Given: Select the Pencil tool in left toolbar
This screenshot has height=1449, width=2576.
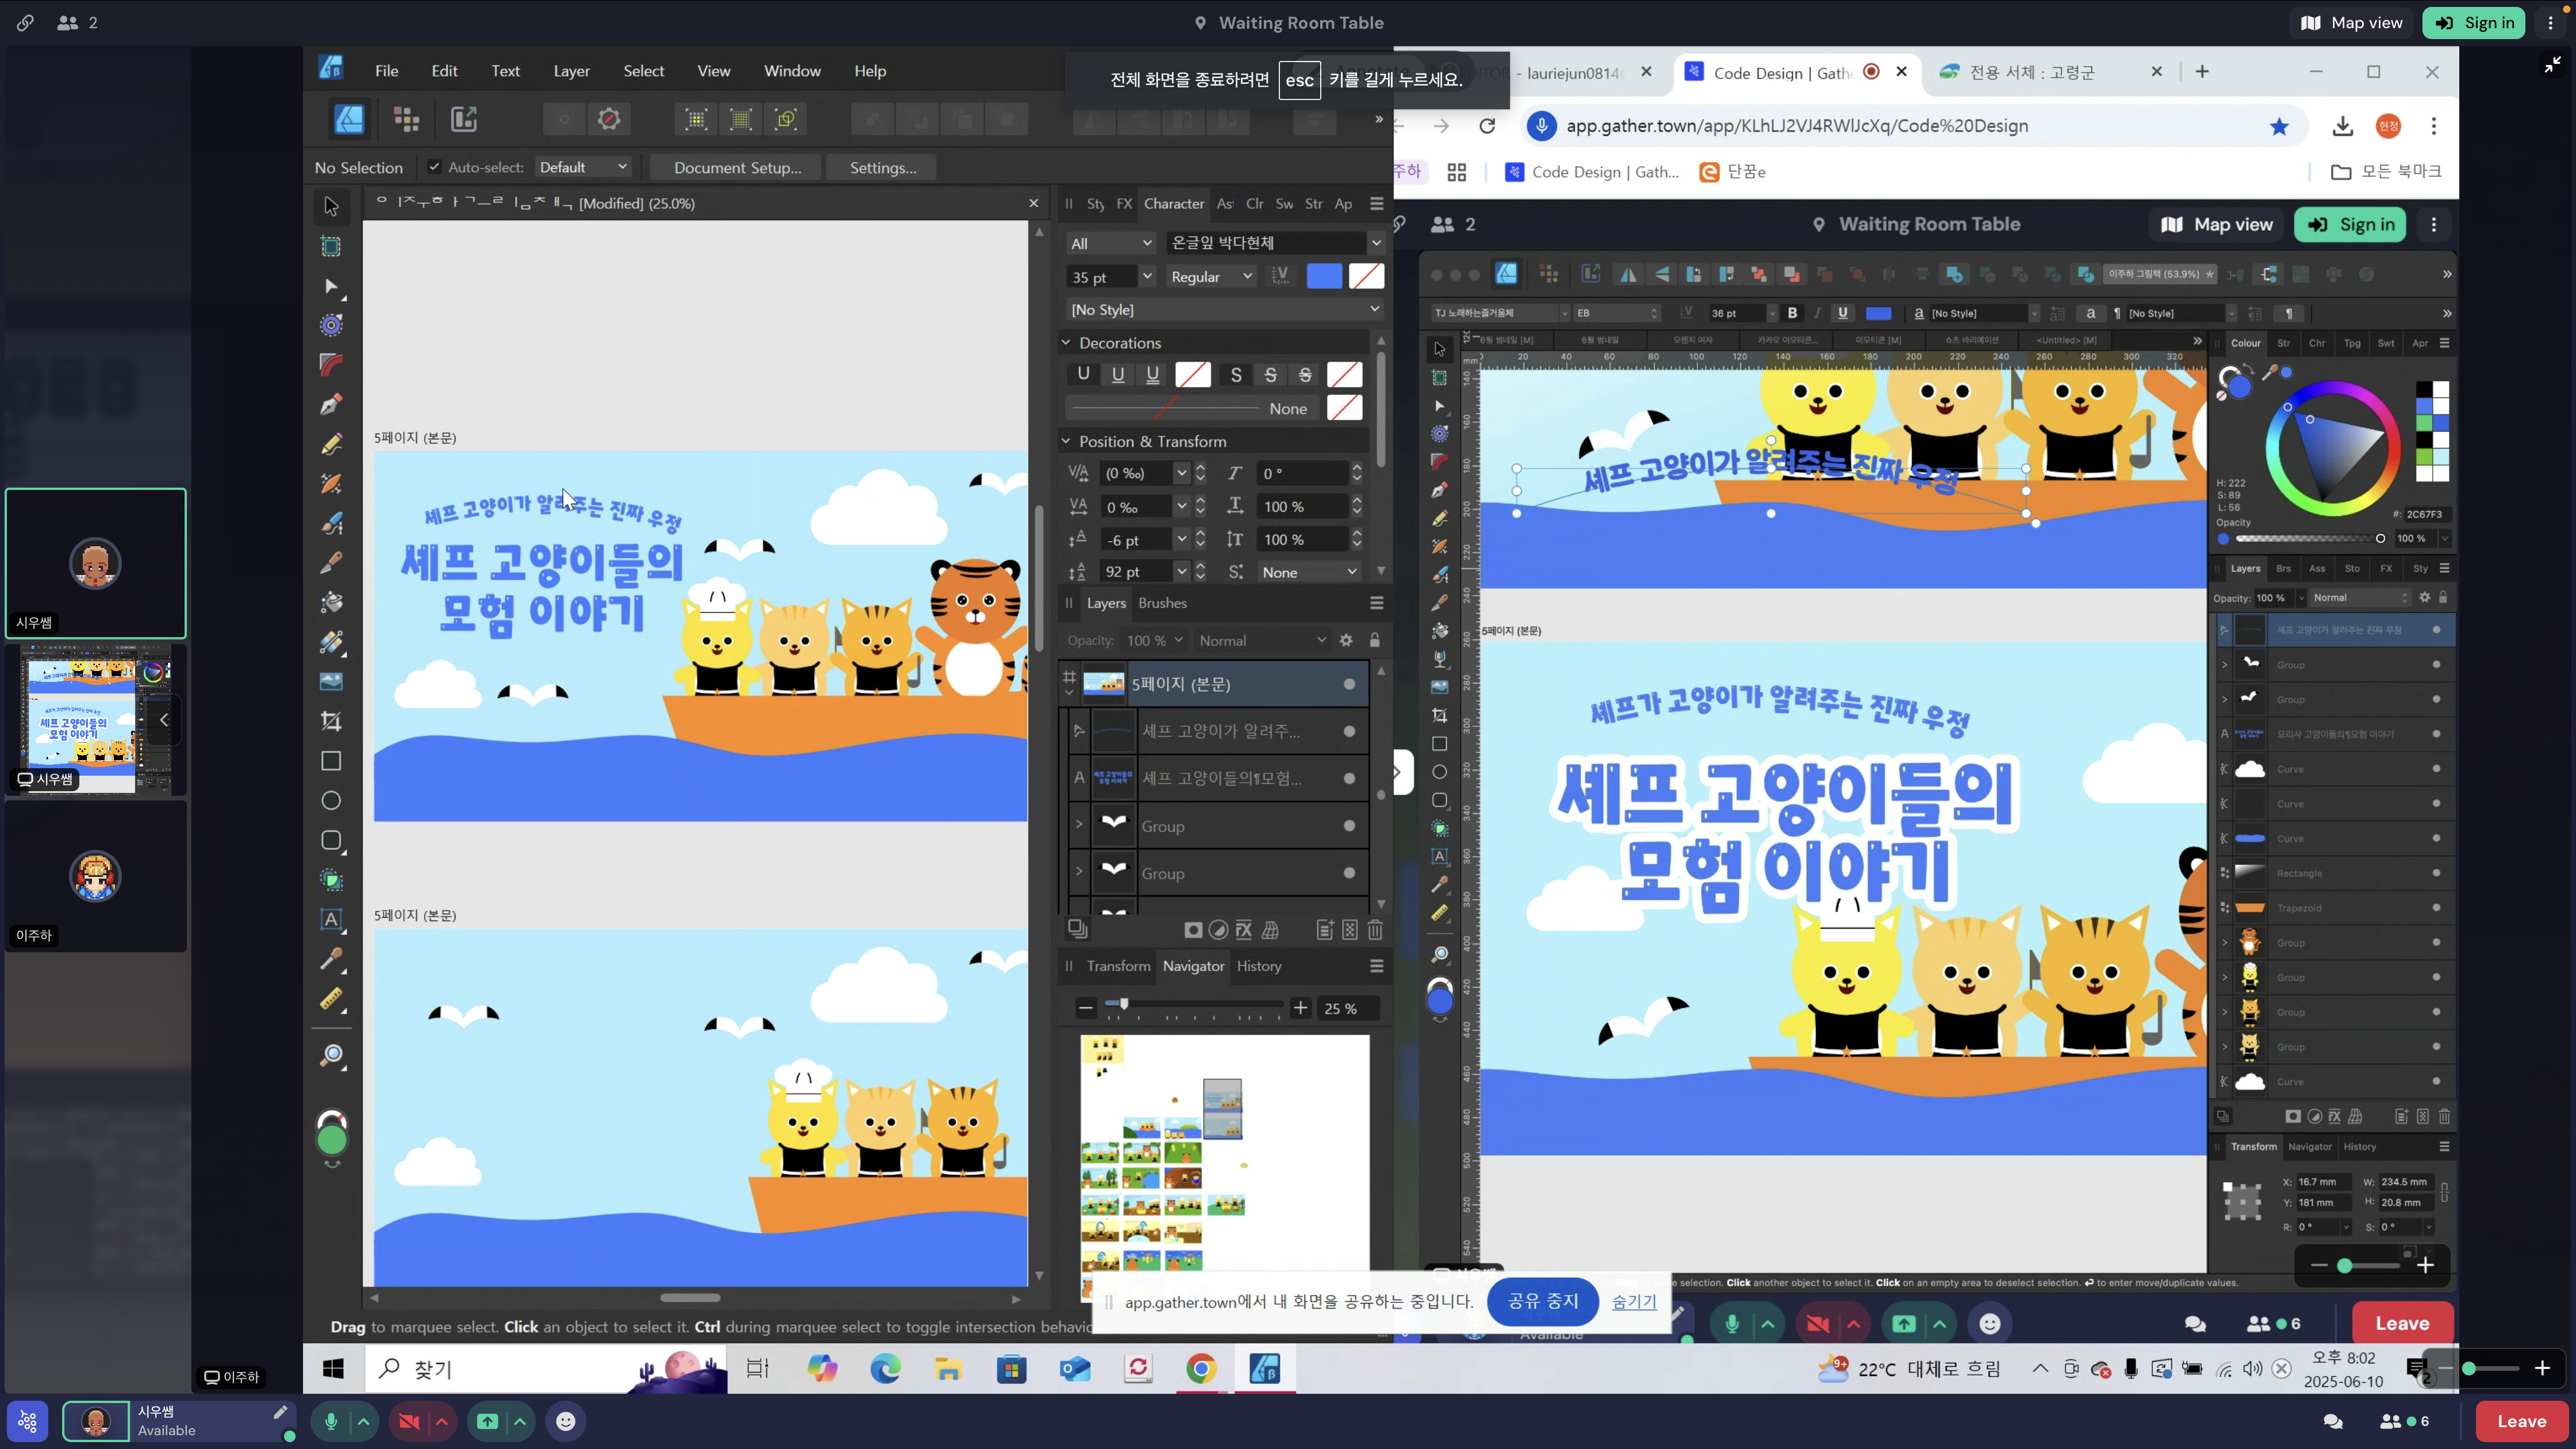Looking at the screenshot, I should (x=331, y=444).
